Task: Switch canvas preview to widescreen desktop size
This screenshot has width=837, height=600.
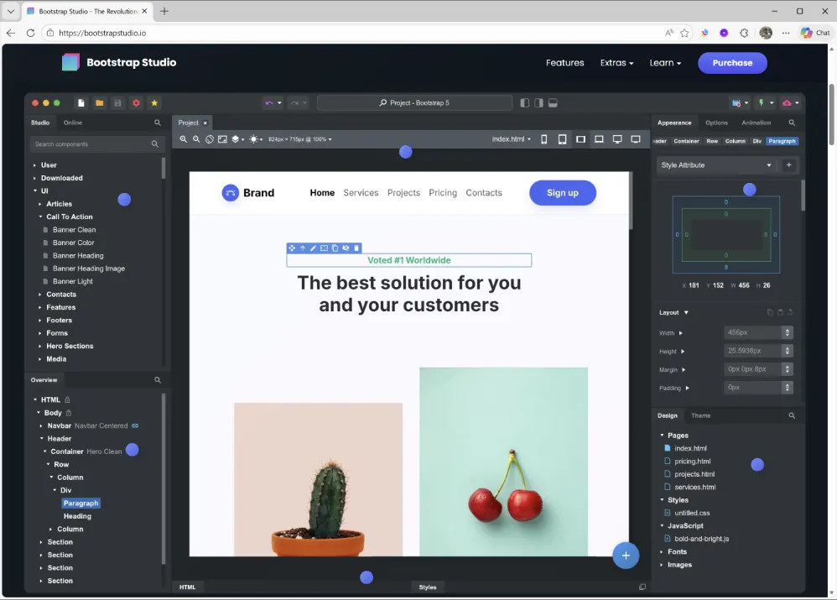Action: pos(636,138)
